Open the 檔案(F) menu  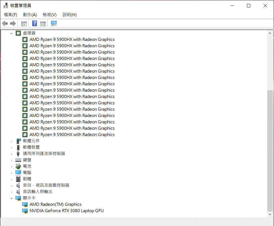pos(10,15)
